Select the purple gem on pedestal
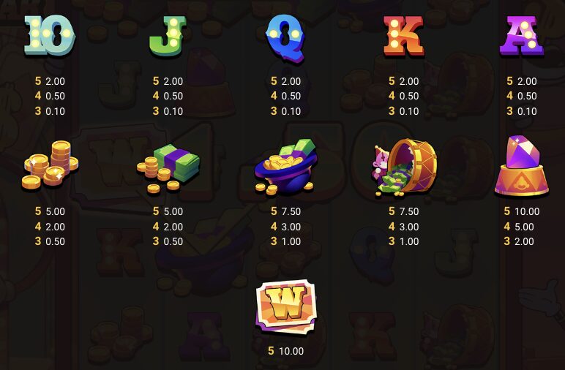Viewport: 565px width, 370px height. (521, 166)
